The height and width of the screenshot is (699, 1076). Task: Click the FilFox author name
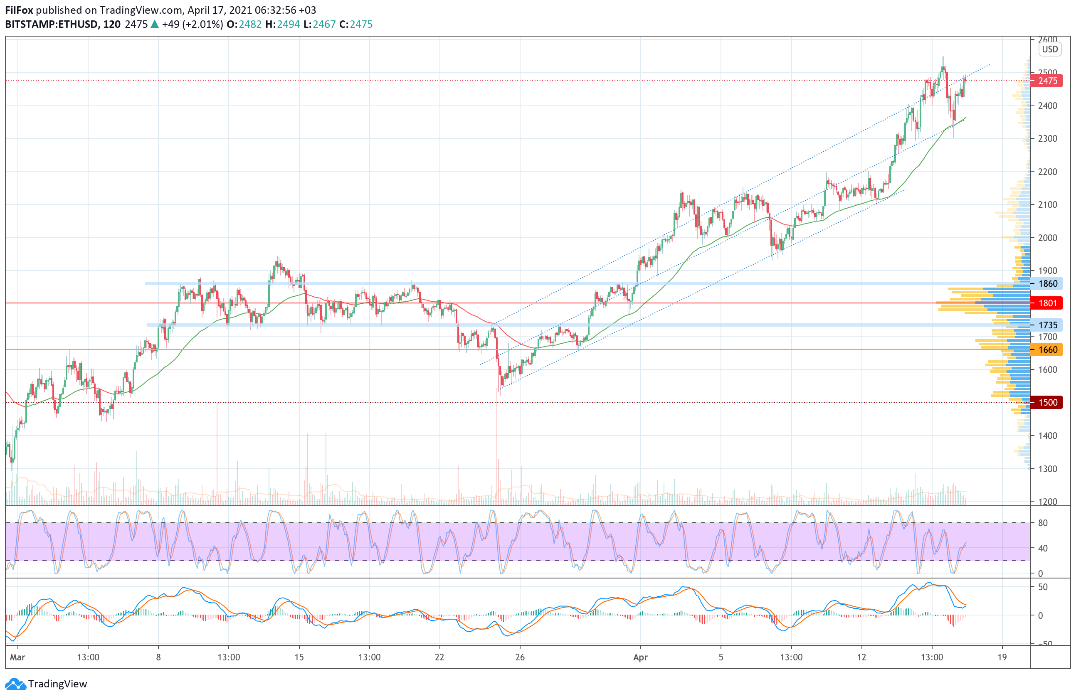pos(19,10)
